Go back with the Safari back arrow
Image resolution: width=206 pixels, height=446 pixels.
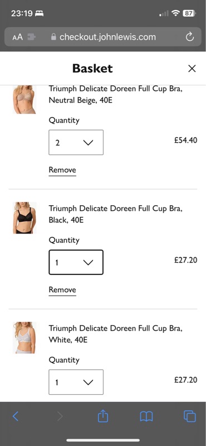point(16,416)
